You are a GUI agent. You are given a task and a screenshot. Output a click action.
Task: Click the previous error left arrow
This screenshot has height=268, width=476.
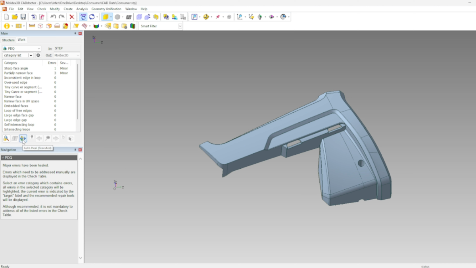click(39, 138)
